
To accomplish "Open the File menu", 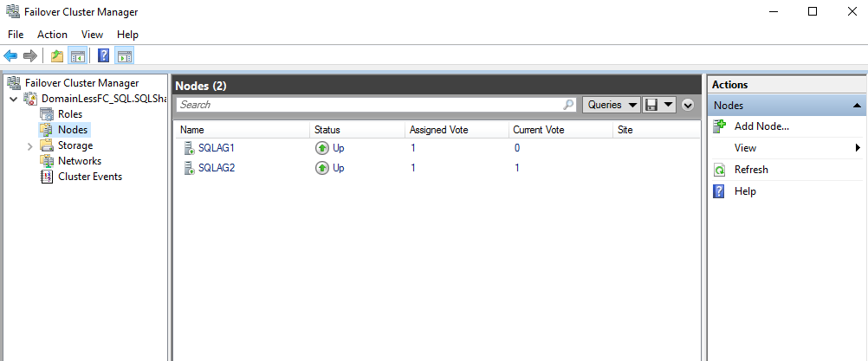I will point(16,35).
